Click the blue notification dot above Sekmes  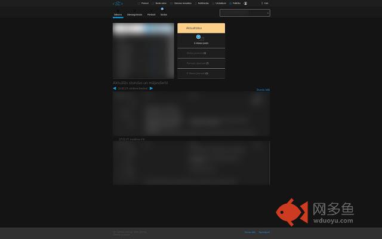point(162,9)
